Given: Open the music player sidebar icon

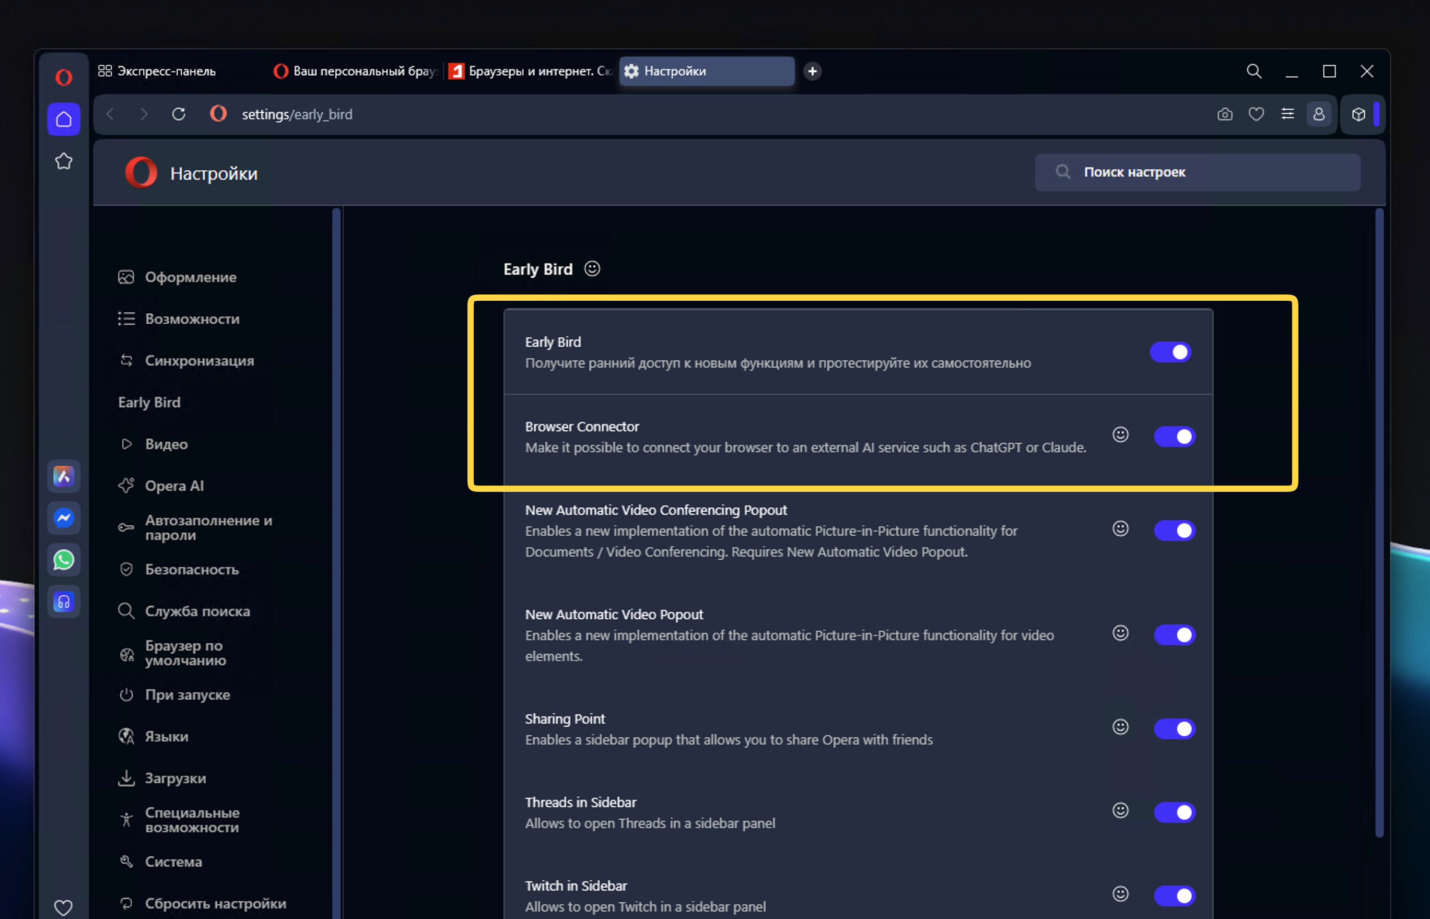Looking at the screenshot, I should pyautogui.click(x=64, y=602).
